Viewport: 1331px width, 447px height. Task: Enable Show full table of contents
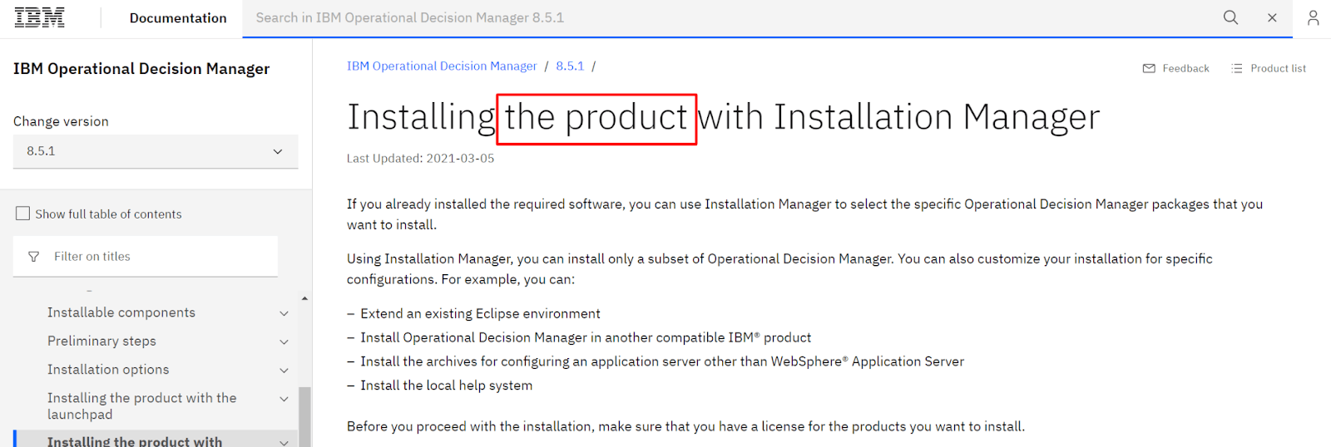point(23,214)
